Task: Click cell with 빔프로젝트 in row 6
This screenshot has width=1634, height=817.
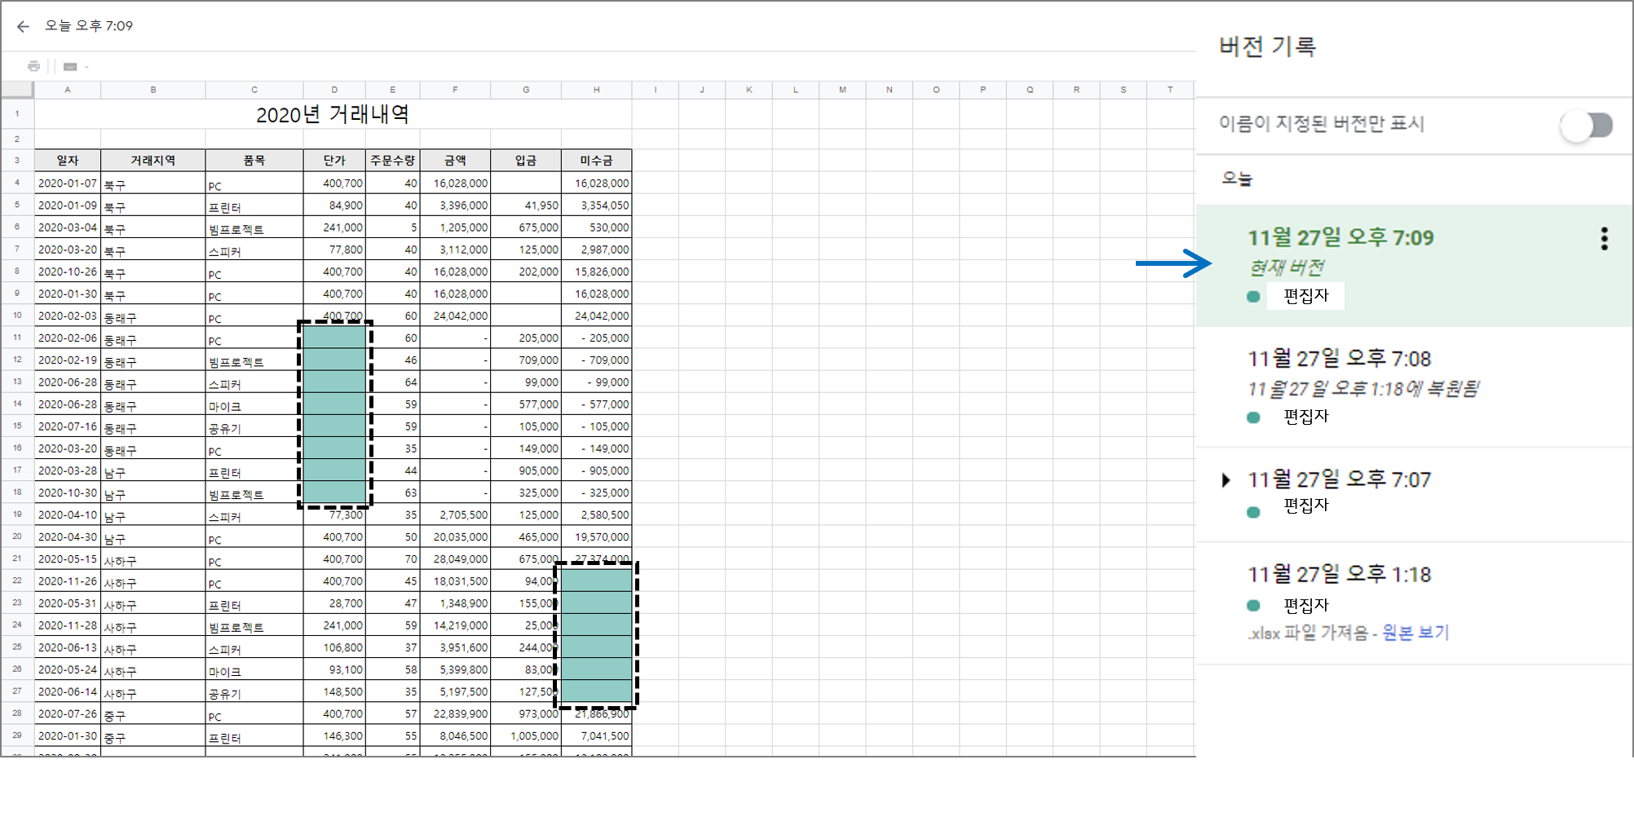Action: coord(254,227)
